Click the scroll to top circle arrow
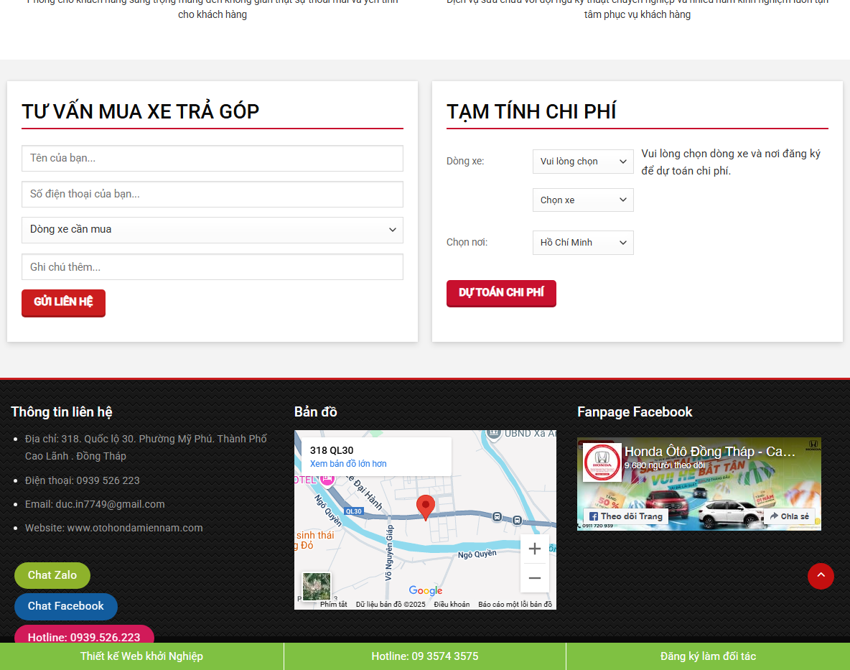The height and width of the screenshot is (670, 850). click(x=821, y=576)
